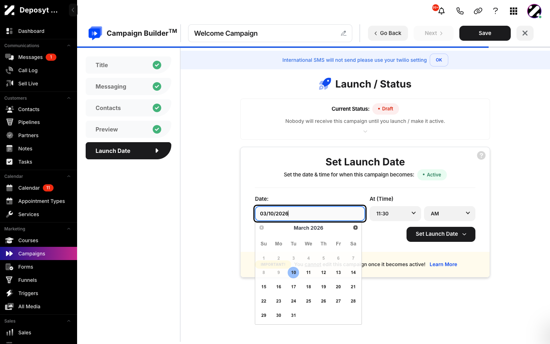Go to previous month in calendar
This screenshot has width=550, height=344.
pos(262,228)
